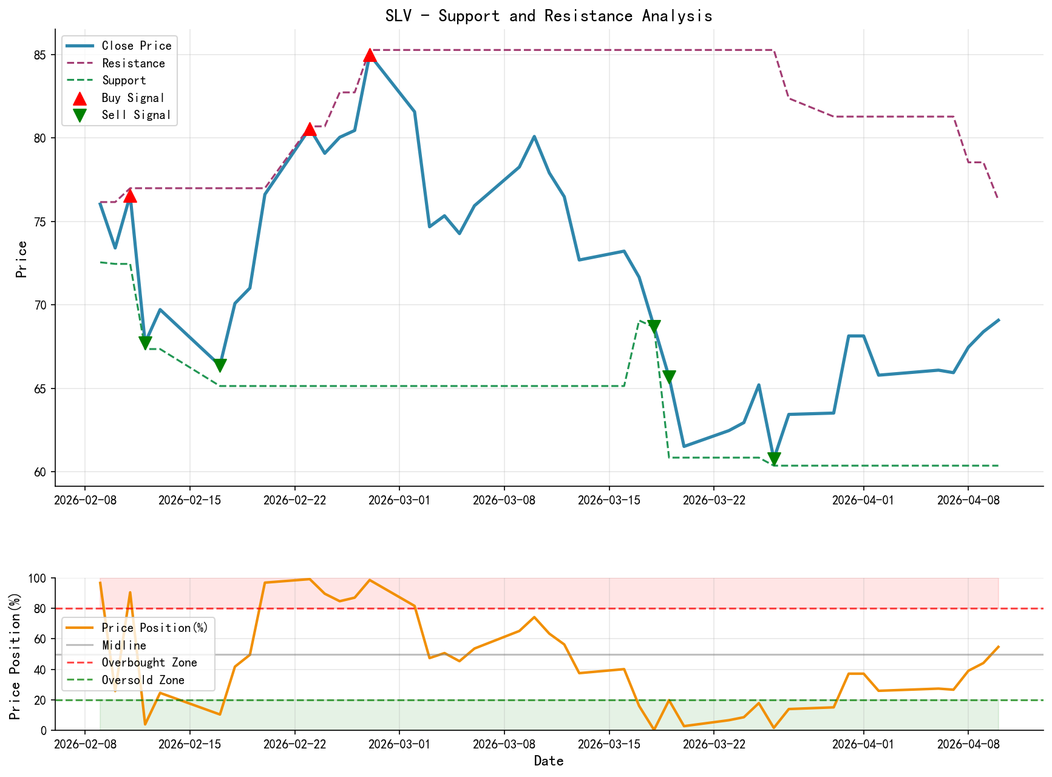Viewport: 1052px width, 777px height.
Task: Click the sell marker near 65.6 around 2026-03-19
Action: [x=669, y=377]
